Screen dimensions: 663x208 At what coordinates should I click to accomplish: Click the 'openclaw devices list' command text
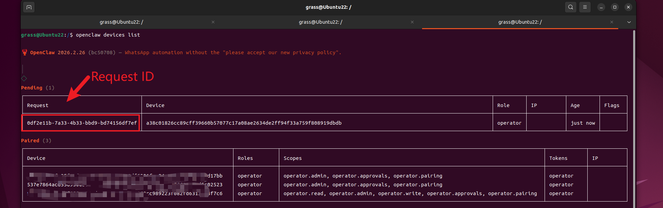pos(108,35)
